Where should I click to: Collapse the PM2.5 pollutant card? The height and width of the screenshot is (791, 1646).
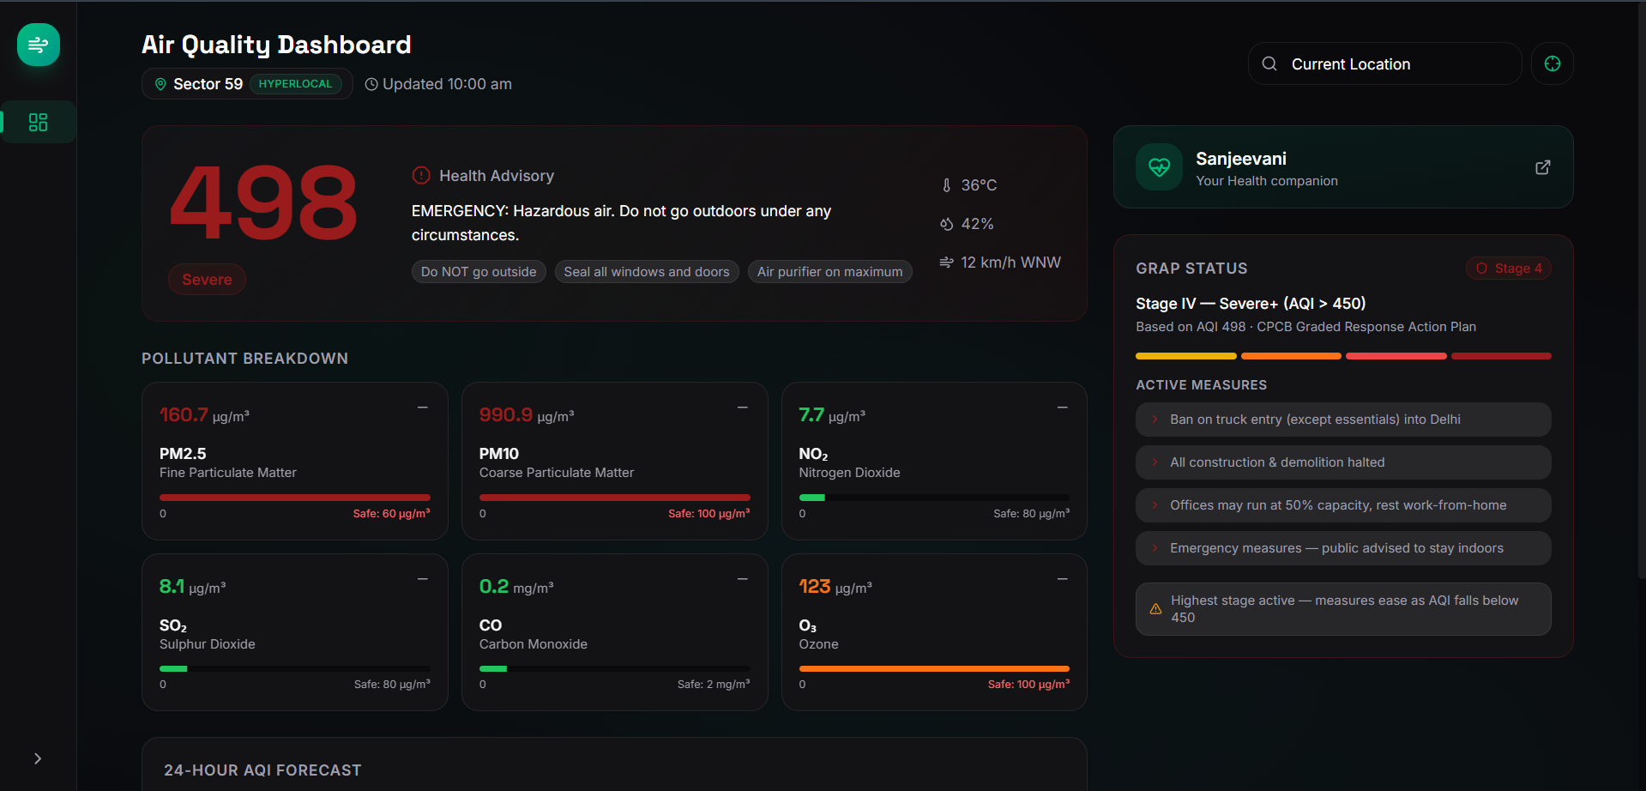[x=423, y=408]
